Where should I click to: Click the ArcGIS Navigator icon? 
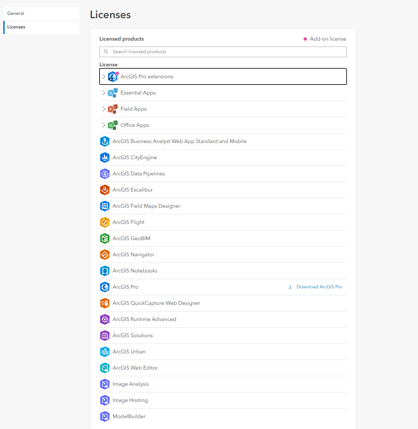(105, 255)
